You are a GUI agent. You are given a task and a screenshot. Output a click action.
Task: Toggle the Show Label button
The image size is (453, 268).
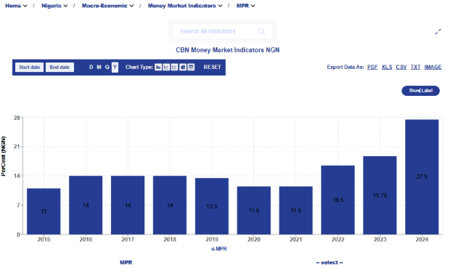tap(420, 91)
